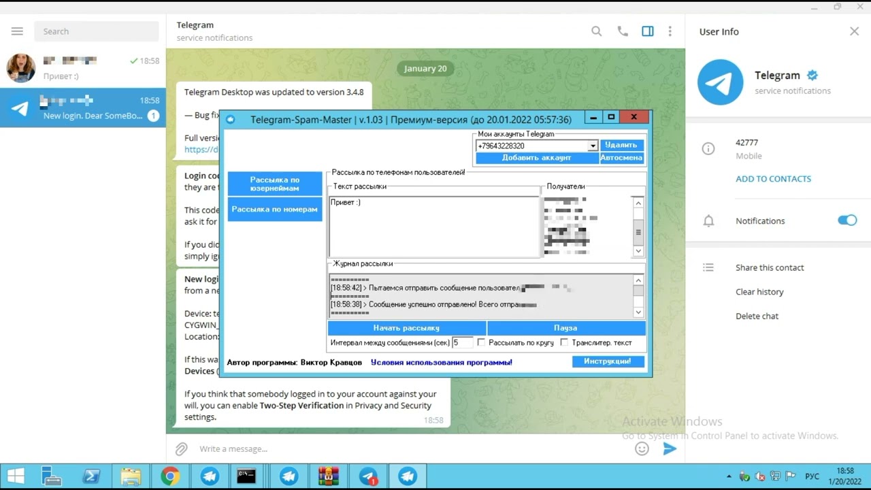This screenshot has height=490, width=871.
Task: Click 'Начать рассылку' button
Action: pos(406,328)
